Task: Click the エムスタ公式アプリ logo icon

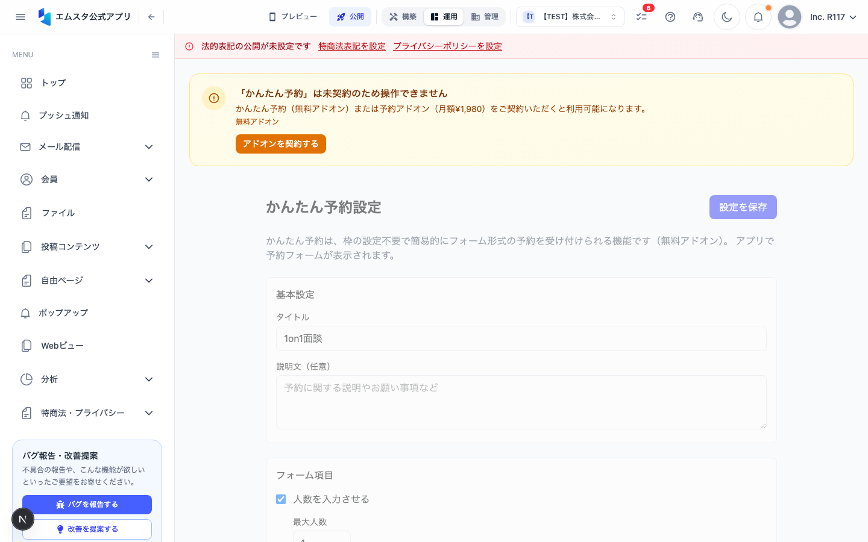Action: click(45, 17)
